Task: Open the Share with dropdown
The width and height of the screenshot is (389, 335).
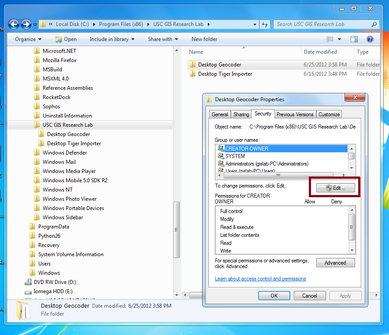Action: tap(163, 39)
